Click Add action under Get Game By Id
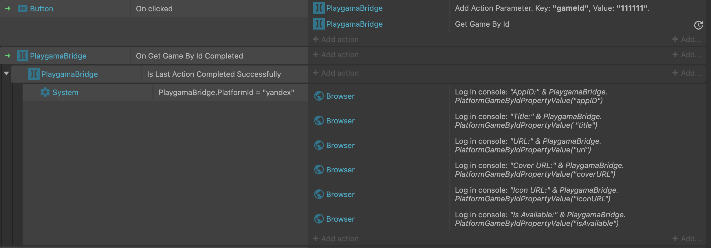Screen dimensions: 711x248 [336, 39]
